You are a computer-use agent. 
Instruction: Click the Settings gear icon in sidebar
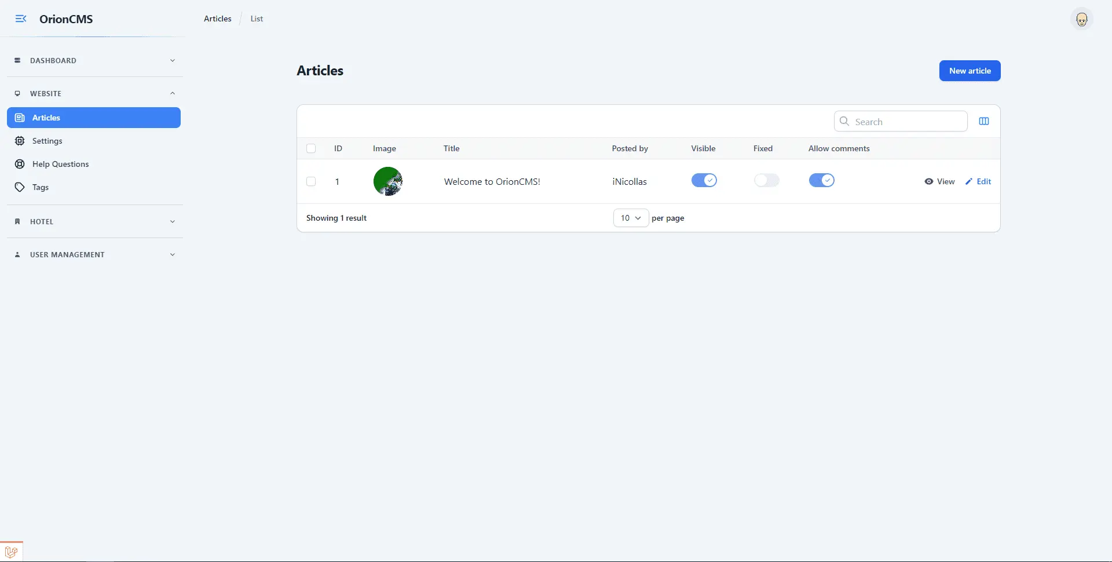[x=20, y=141]
